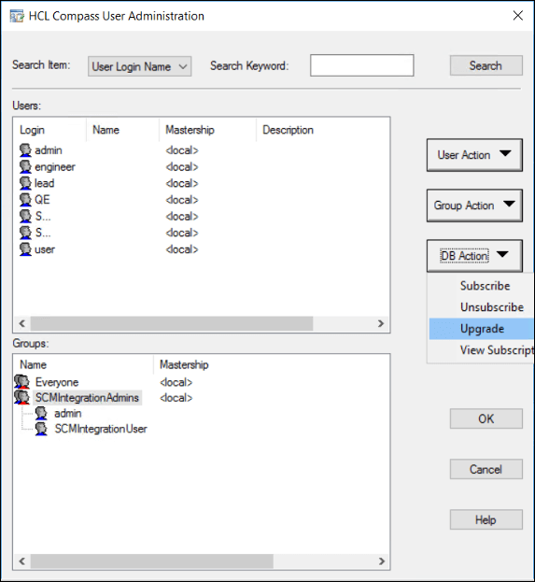Select the SCMIntegrationAdmins group row
Viewport: 535px width, 582px height.
(87, 398)
